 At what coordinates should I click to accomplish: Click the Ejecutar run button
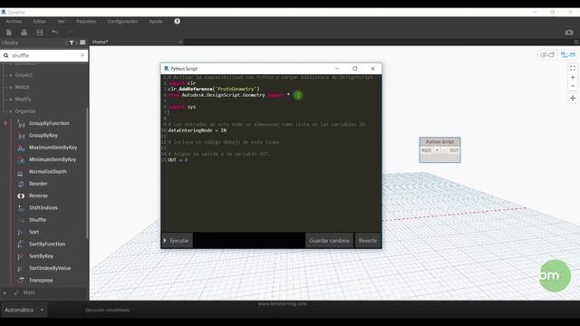click(x=177, y=241)
